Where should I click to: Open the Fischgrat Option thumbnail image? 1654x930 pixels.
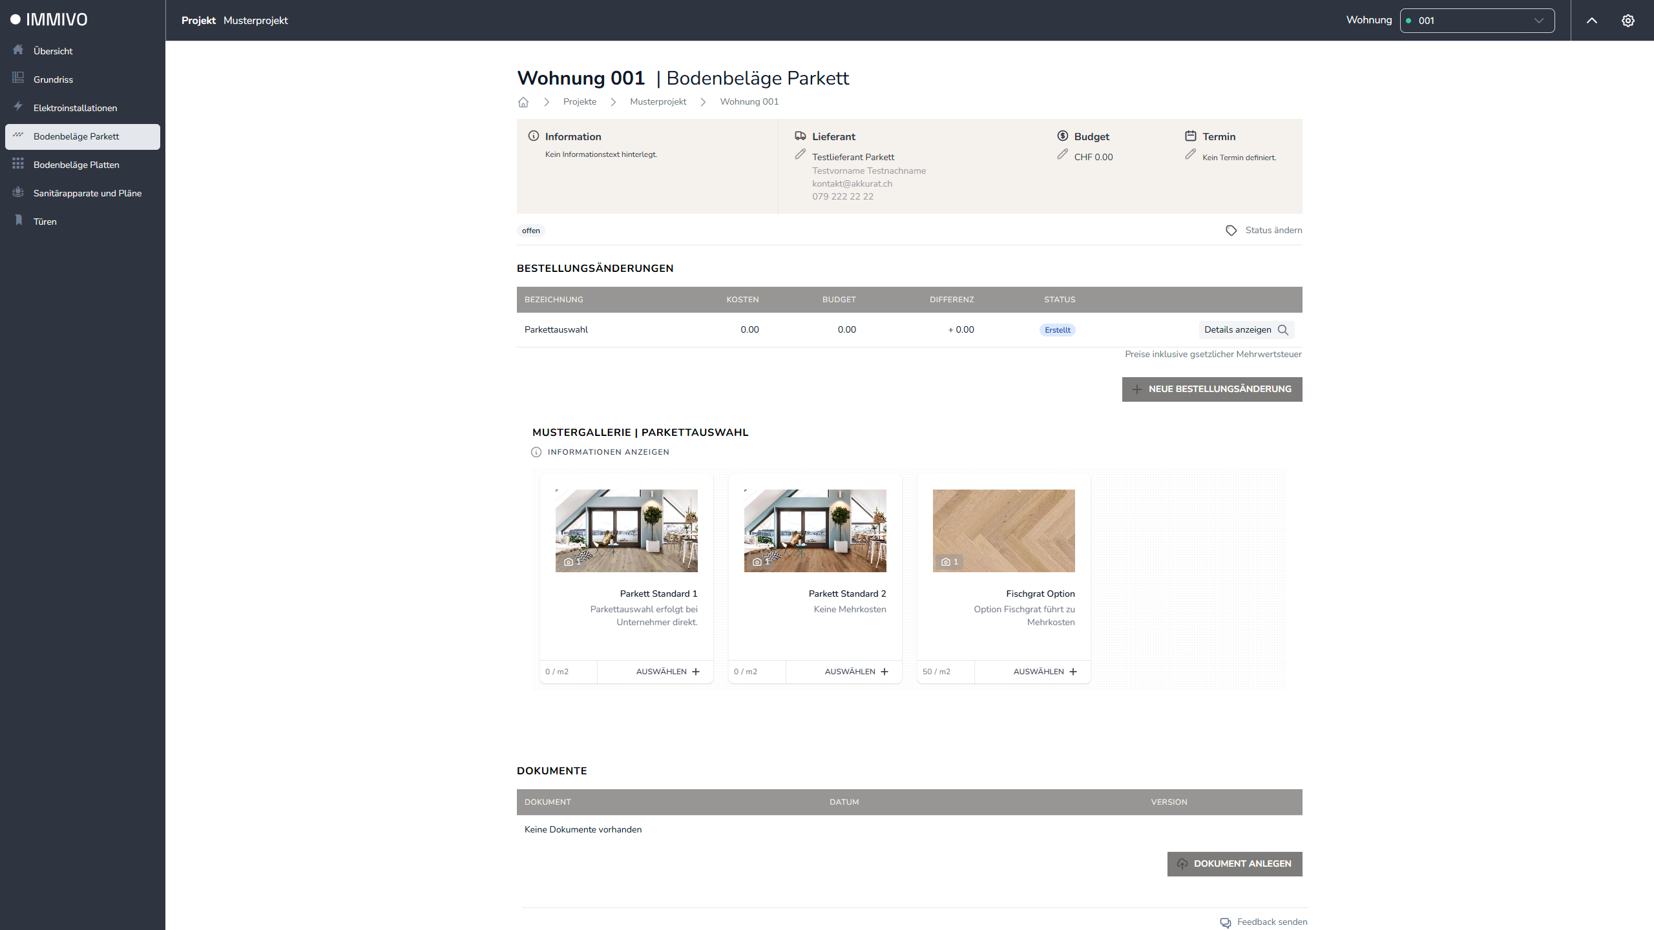coord(1003,530)
